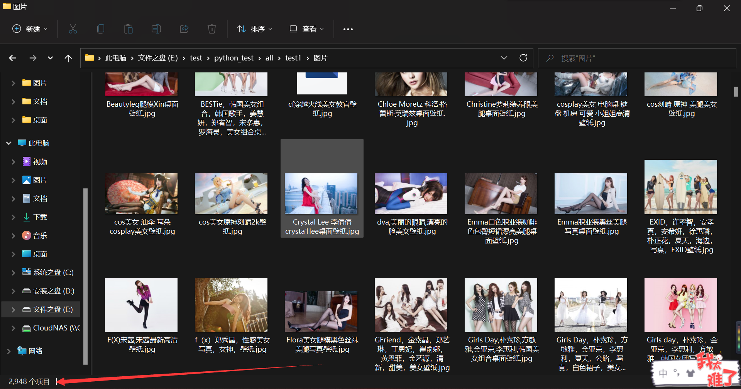Click the Back navigation button
This screenshot has height=389, width=741.
pos(12,58)
